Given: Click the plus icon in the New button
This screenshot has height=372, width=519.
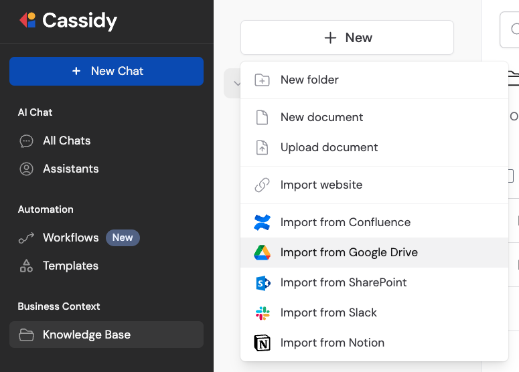Looking at the screenshot, I should pyautogui.click(x=330, y=37).
